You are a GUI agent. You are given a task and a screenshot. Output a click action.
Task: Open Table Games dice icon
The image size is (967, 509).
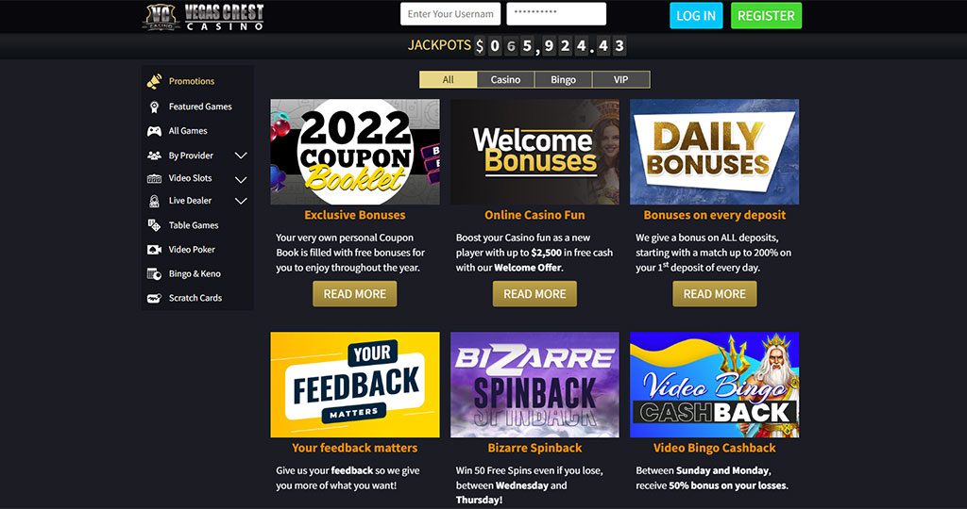coord(154,225)
